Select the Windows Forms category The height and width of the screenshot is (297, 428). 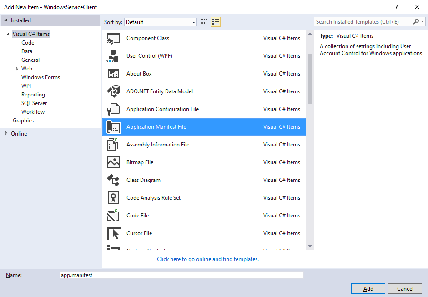tap(40, 77)
